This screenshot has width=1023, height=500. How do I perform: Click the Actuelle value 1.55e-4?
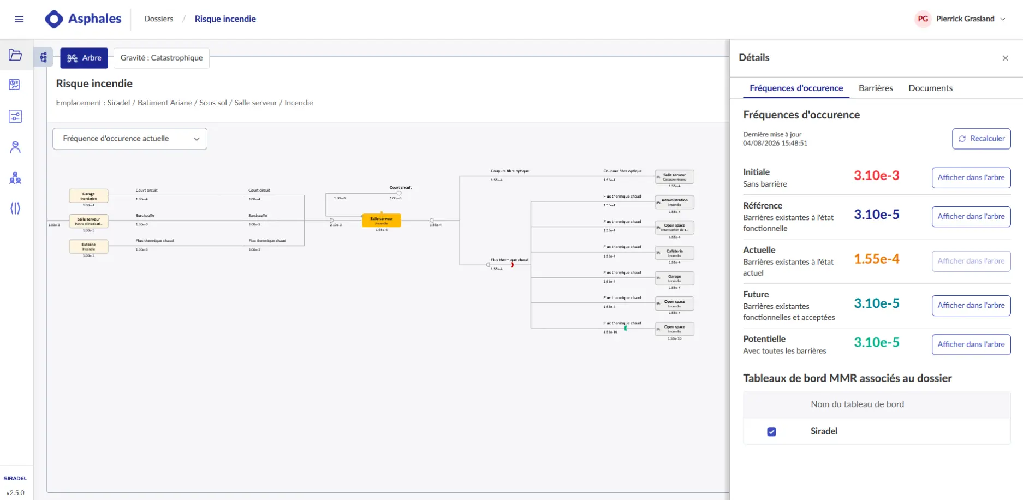[x=877, y=259]
